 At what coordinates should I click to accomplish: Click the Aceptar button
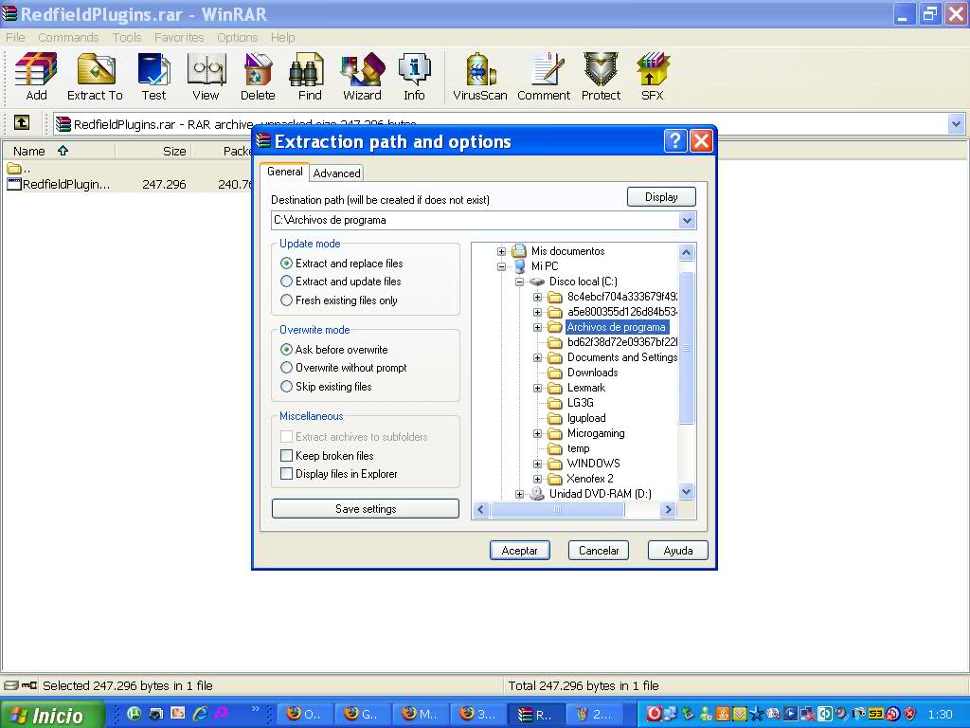[x=520, y=551]
